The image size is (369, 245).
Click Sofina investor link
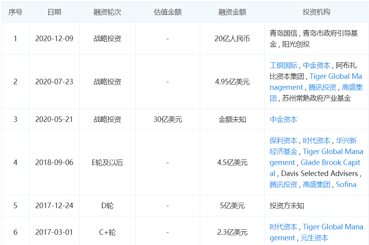click(x=346, y=185)
